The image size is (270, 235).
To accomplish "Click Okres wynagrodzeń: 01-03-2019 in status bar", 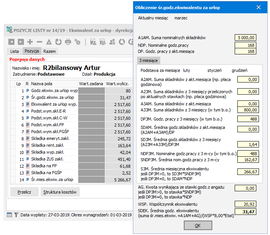I will tap(101, 215).
